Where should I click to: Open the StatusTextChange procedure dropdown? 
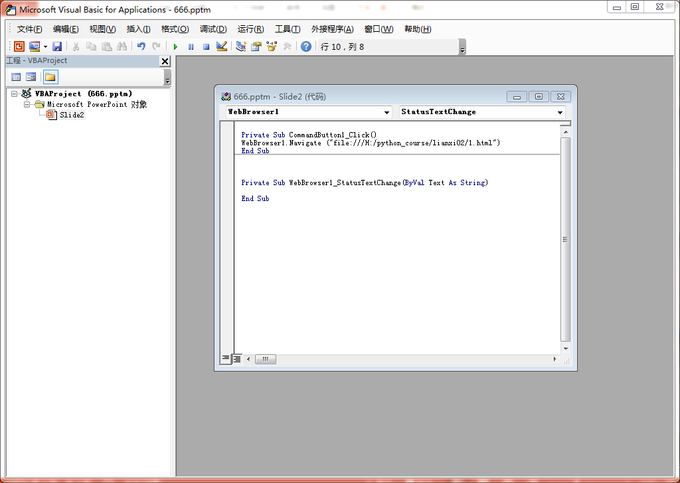point(560,112)
